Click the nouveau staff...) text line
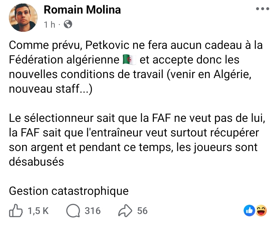The width and height of the screenshot is (277, 225). [51, 89]
